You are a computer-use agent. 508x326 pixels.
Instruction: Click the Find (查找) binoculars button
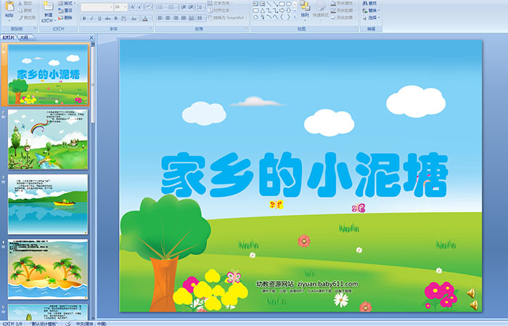tap(370, 3)
